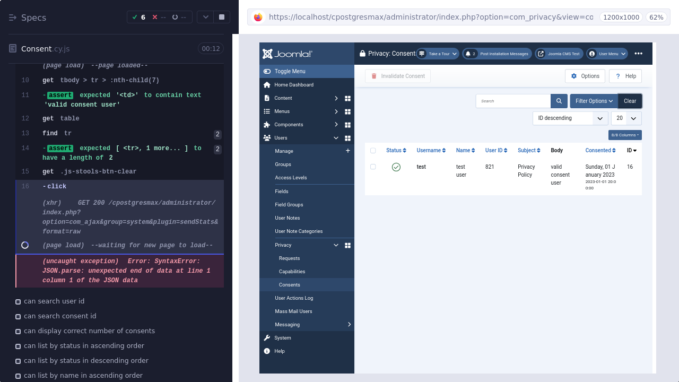This screenshot has width=679, height=382.
Task: Collapse the Users menu chevron
Action: click(336, 138)
